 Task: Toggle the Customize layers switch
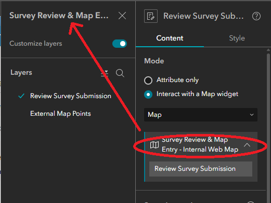120,44
